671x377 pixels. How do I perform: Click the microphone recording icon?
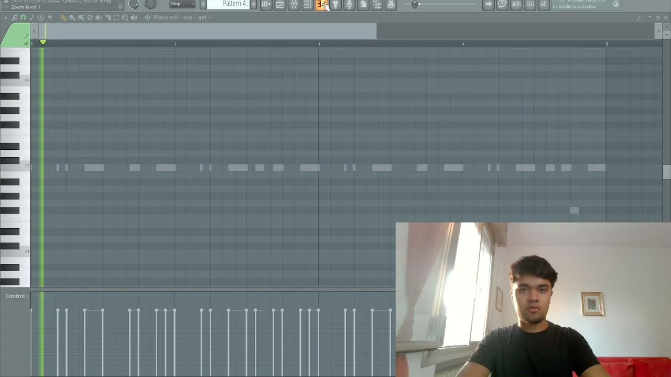tap(349, 5)
